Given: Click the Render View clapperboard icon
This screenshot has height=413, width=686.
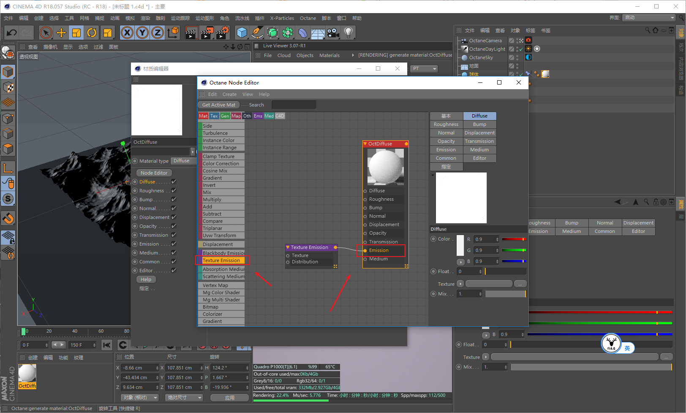Looking at the screenshot, I should coord(191,33).
